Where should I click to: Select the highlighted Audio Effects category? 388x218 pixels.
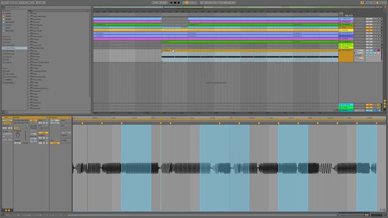[15, 48]
